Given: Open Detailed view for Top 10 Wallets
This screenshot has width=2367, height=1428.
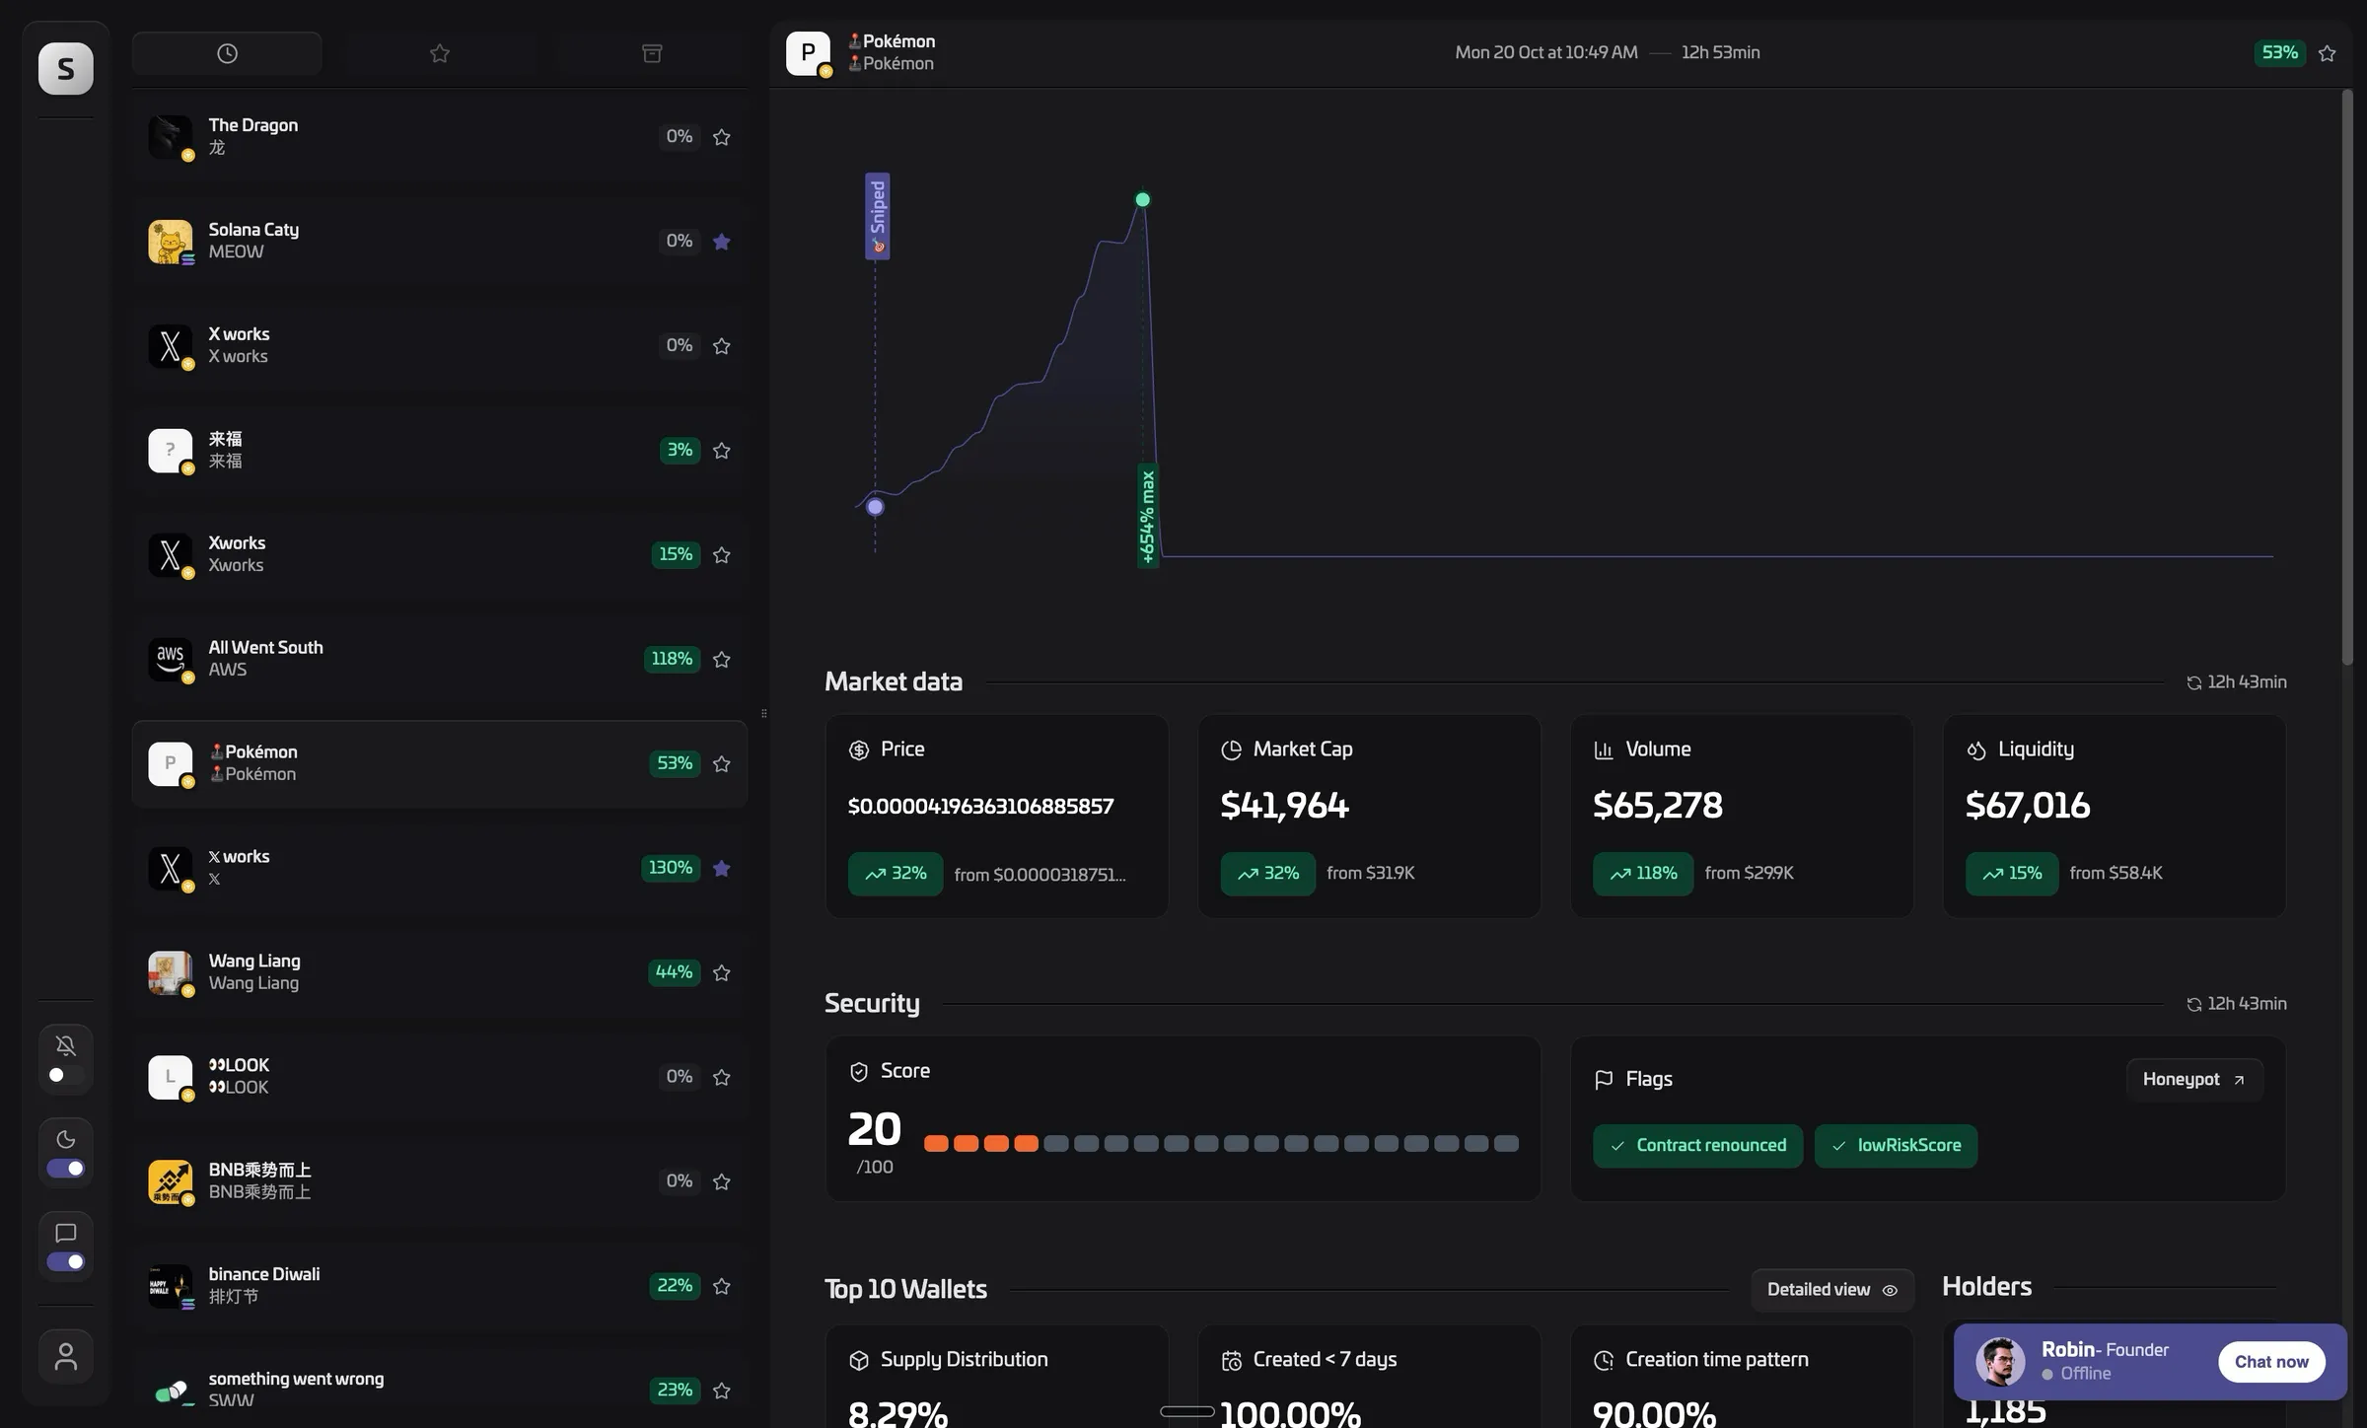Looking at the screenshot, I should tap(1830, 1289).
